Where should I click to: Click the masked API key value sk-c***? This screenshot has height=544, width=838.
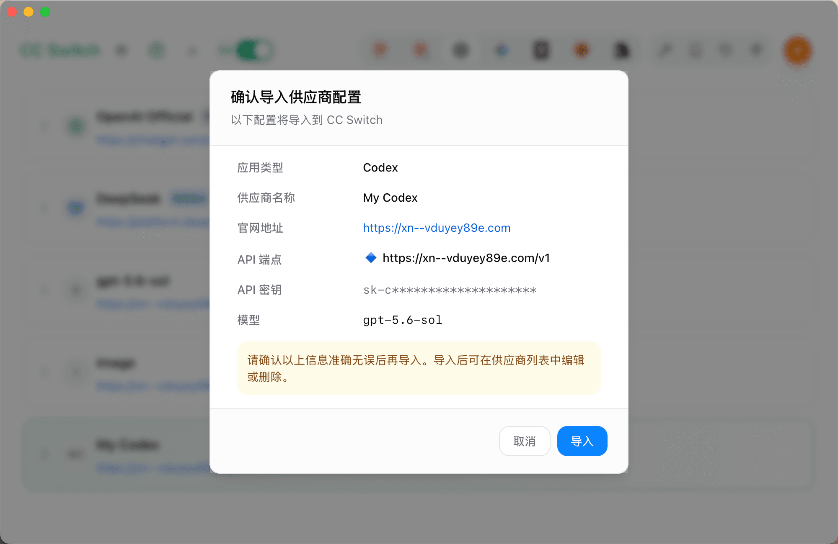tap(450, 290)
